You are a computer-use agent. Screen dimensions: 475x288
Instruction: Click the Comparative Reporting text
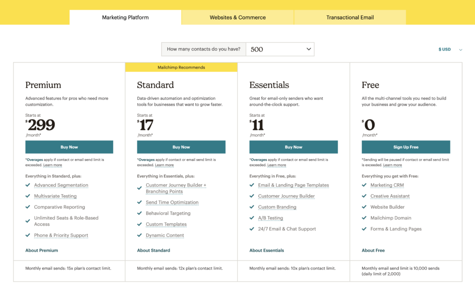click(59, 207)
